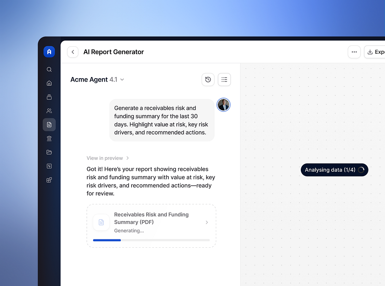The width and height of the screenshot is (385, 286).
Task: Open search from the sidebar
Action: click(x=49, y=69)
